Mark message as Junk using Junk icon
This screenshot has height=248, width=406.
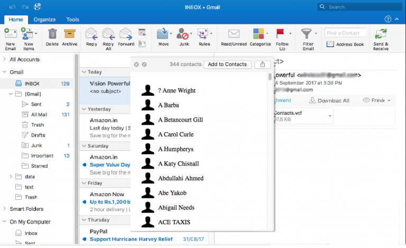tap(183, 35)
